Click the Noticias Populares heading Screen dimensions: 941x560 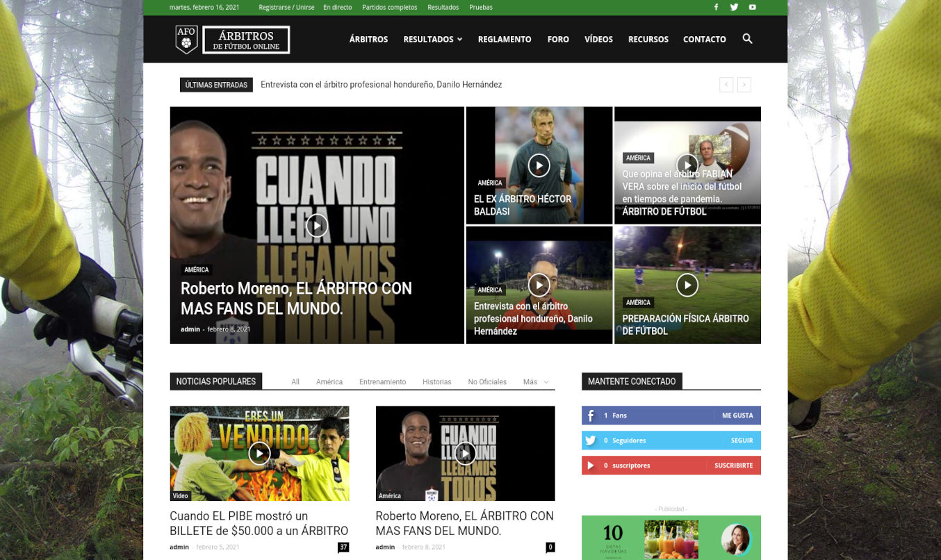click(x=216, y=381)
